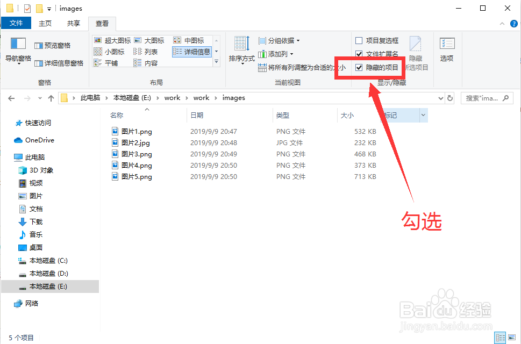Switch to the 主页 ribbon tab
This screenshot has height=344, width=521.
(45, 23)
